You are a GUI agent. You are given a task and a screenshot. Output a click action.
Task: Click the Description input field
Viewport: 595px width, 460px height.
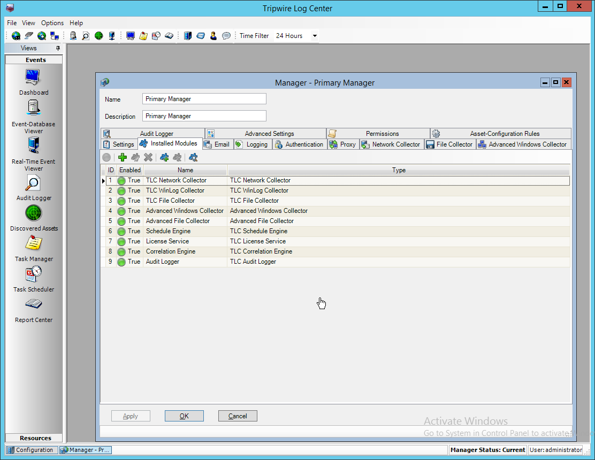pyautogui.click(x=204, y=116)
